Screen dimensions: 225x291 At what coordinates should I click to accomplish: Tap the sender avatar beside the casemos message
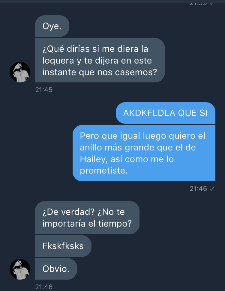pos(20,72)
